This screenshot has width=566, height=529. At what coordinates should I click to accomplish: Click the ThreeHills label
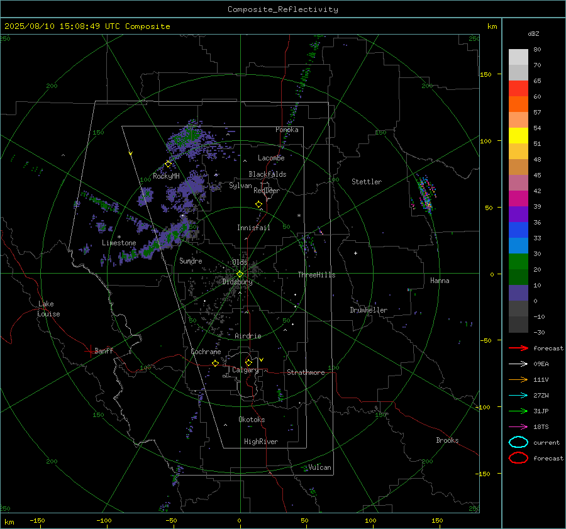pyautogui.click(x=316, y=275)
